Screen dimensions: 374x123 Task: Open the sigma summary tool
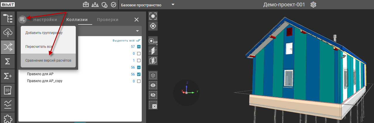tap(8, 61)
